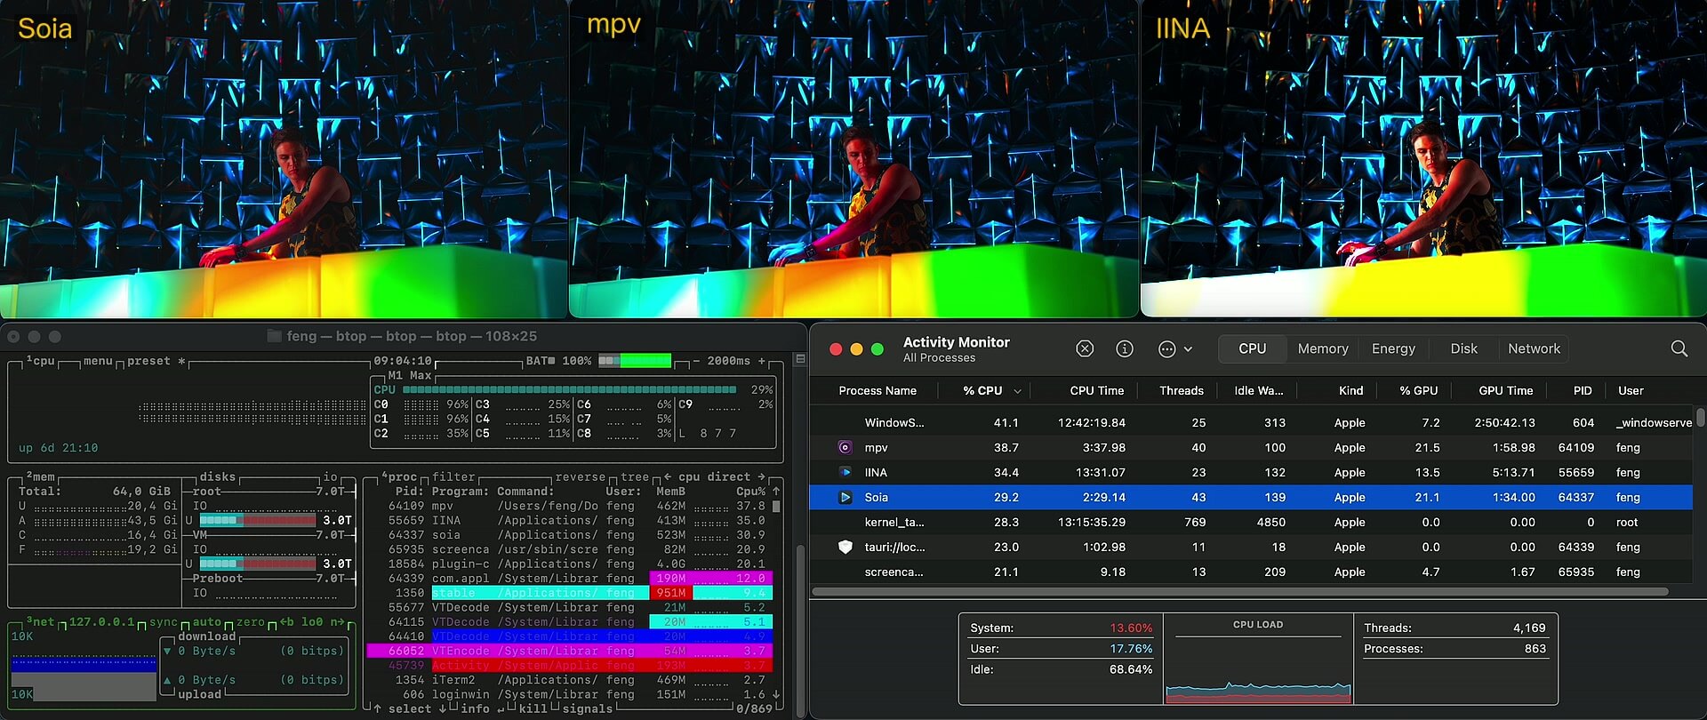This screenshot has width=1707, height=720.
Task: Click the Soia app icon in the selected row
Action: [845, 498]
